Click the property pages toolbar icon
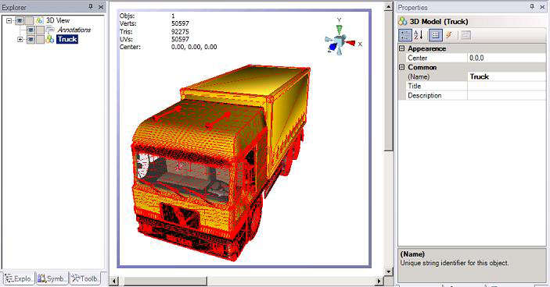The height and width of the screenshot is (287, 550). (466, 35)
